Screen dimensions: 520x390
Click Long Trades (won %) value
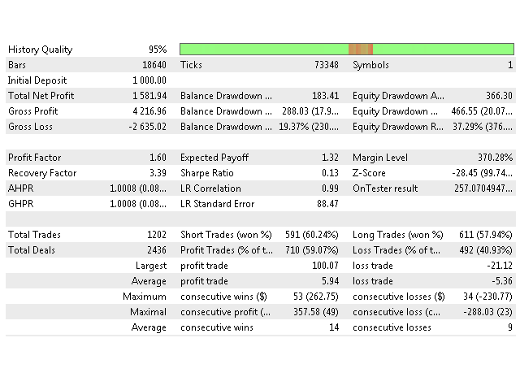point(486,235)
